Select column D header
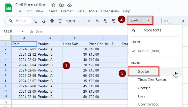Screen dimensions: 188x107 click(x=104, y=38)
